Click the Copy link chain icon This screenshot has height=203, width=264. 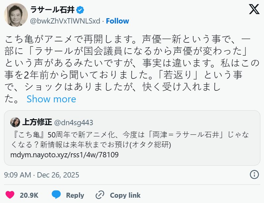(x=100, y=195)
